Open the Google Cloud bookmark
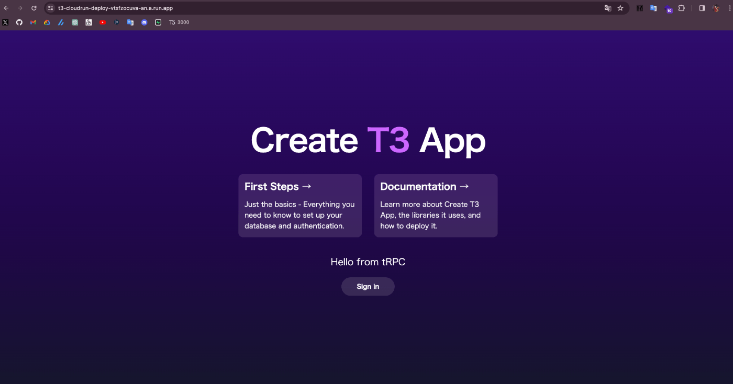 pos(47,22)
